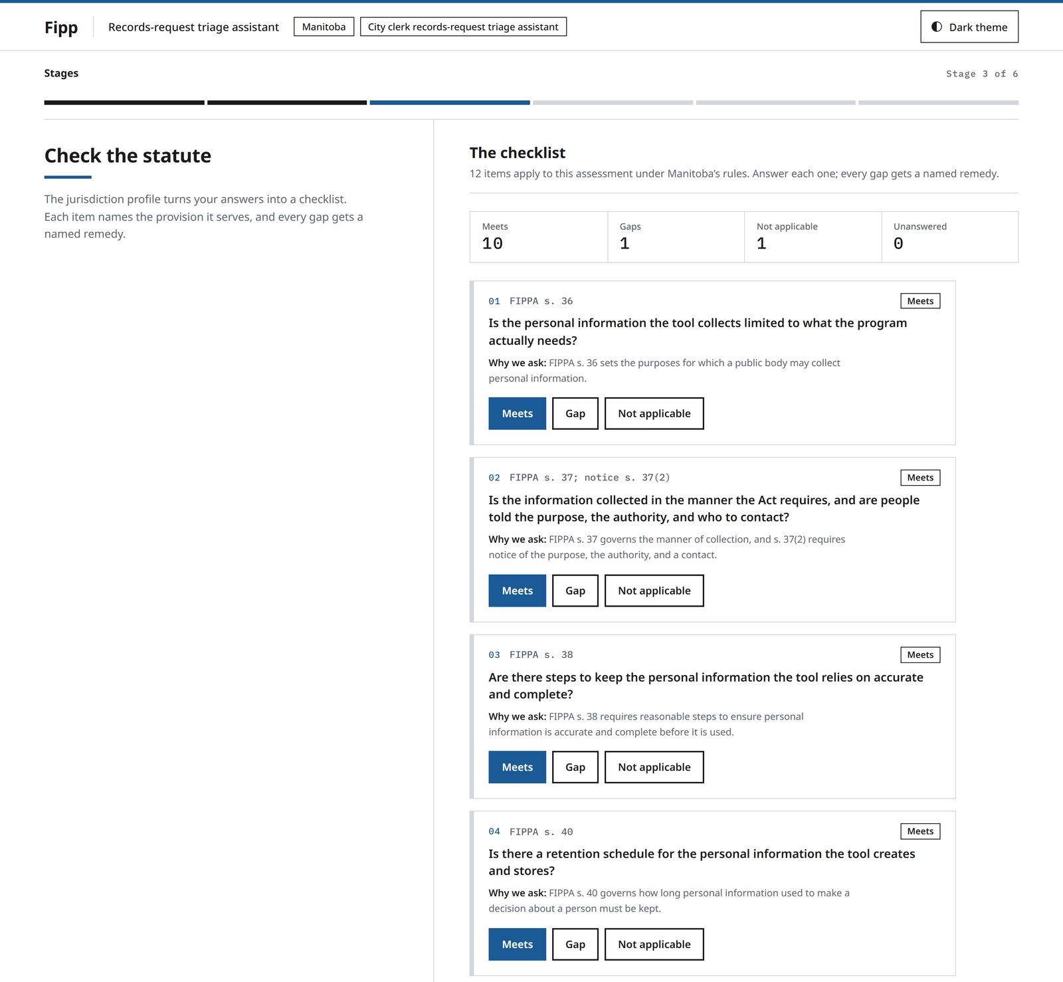1063x982 pixels.
Task: Mark item 01 FIPPA s. 36 as Gap
Action: coord(575,413)
